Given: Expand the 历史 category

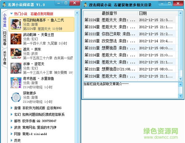Looking at the screenshot, I should pyautogui.click(x=11, y=140).
